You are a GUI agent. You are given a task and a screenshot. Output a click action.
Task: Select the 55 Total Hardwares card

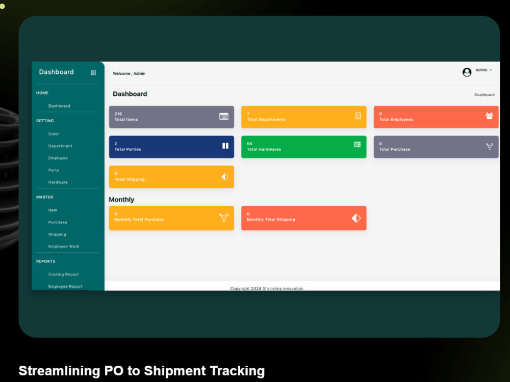304,147
